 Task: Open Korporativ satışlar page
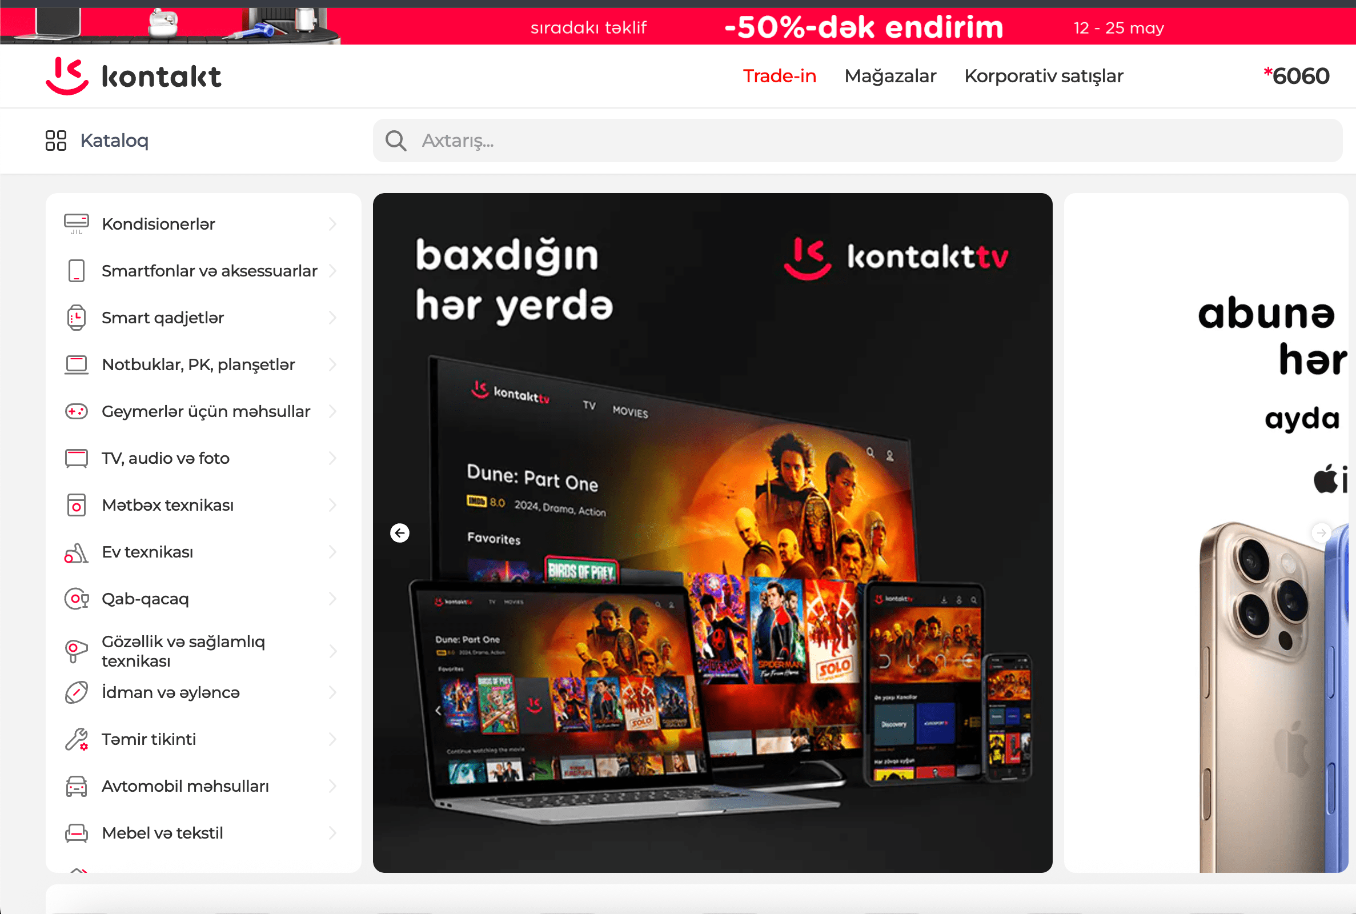click(1043, 77)
